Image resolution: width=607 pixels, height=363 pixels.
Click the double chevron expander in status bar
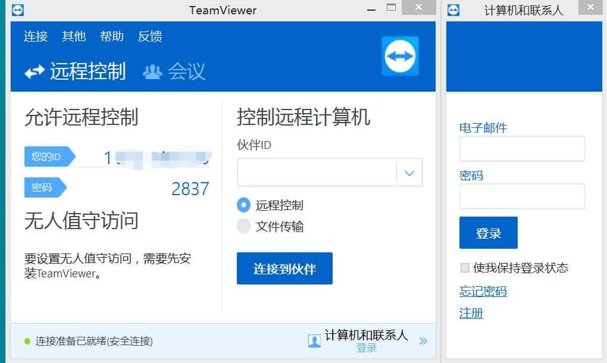(x=423, y=341)
